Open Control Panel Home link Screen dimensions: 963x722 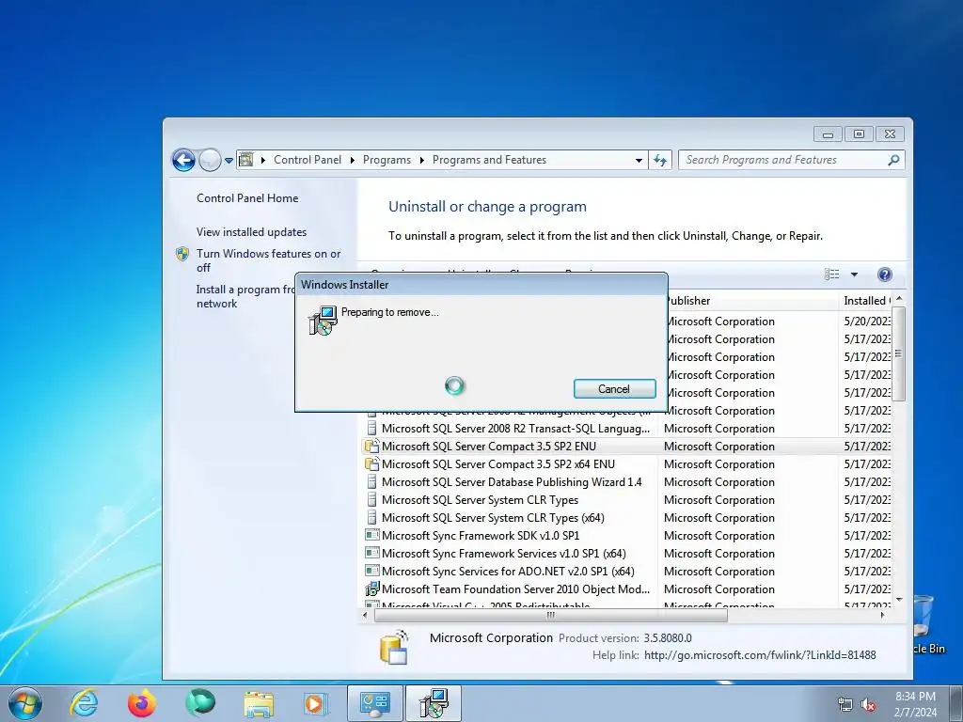tap(247, 198)
